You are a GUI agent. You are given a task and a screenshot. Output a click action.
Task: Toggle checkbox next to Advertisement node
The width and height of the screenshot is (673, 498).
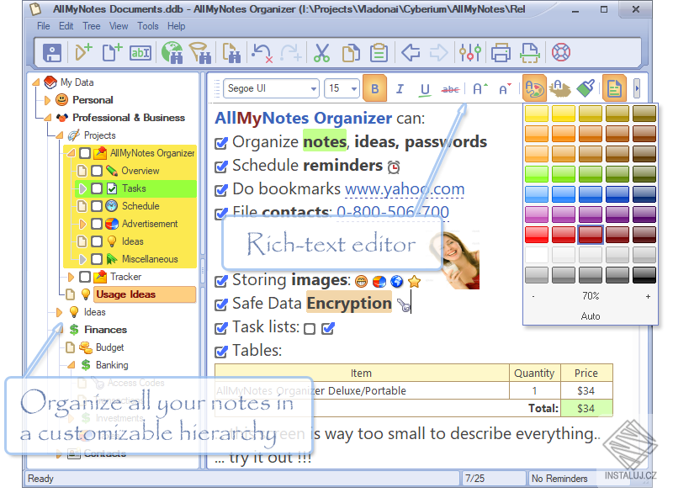[97, 224]
